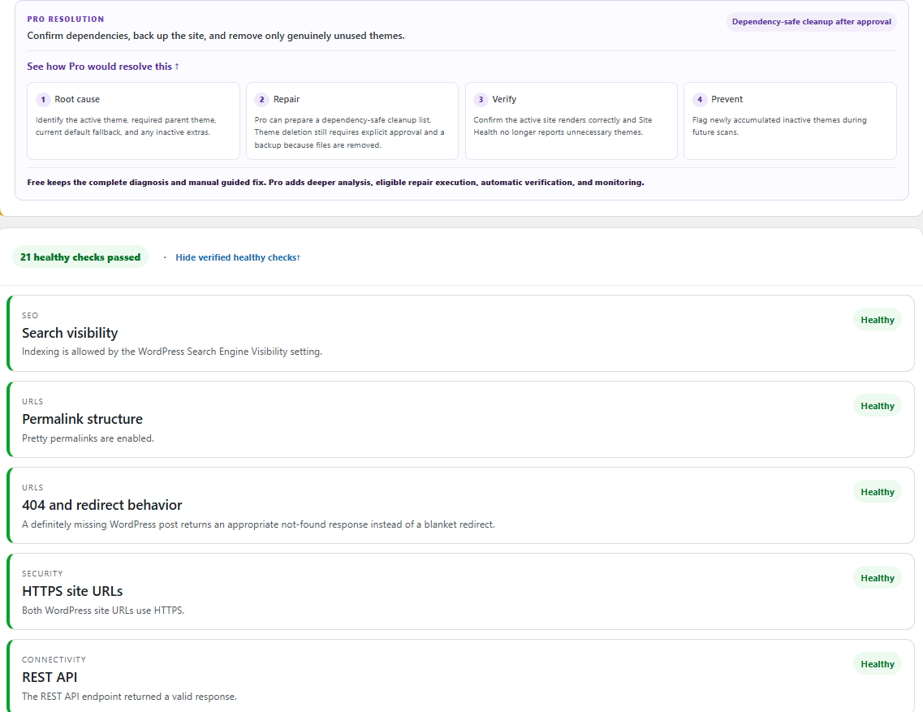Viewport: 923px width, 712px height.
Task: Click step number 4 circle icon
Action: 699,100
